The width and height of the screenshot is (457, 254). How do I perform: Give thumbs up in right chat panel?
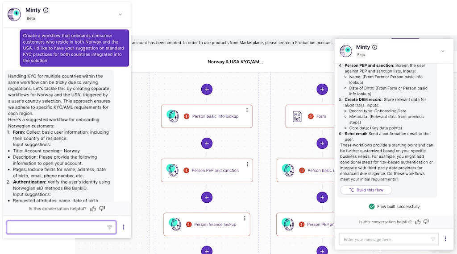coord(418,222)
